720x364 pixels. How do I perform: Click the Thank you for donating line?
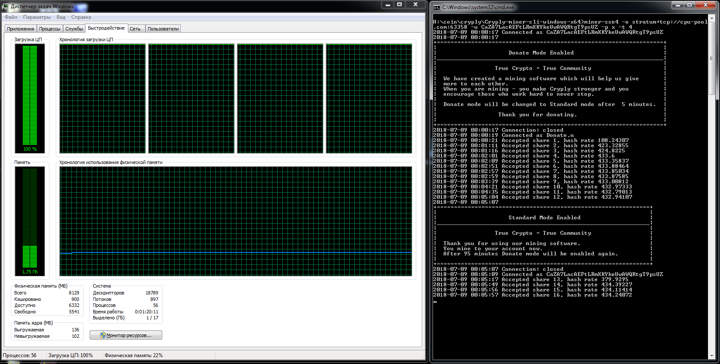tap(538, 115)
